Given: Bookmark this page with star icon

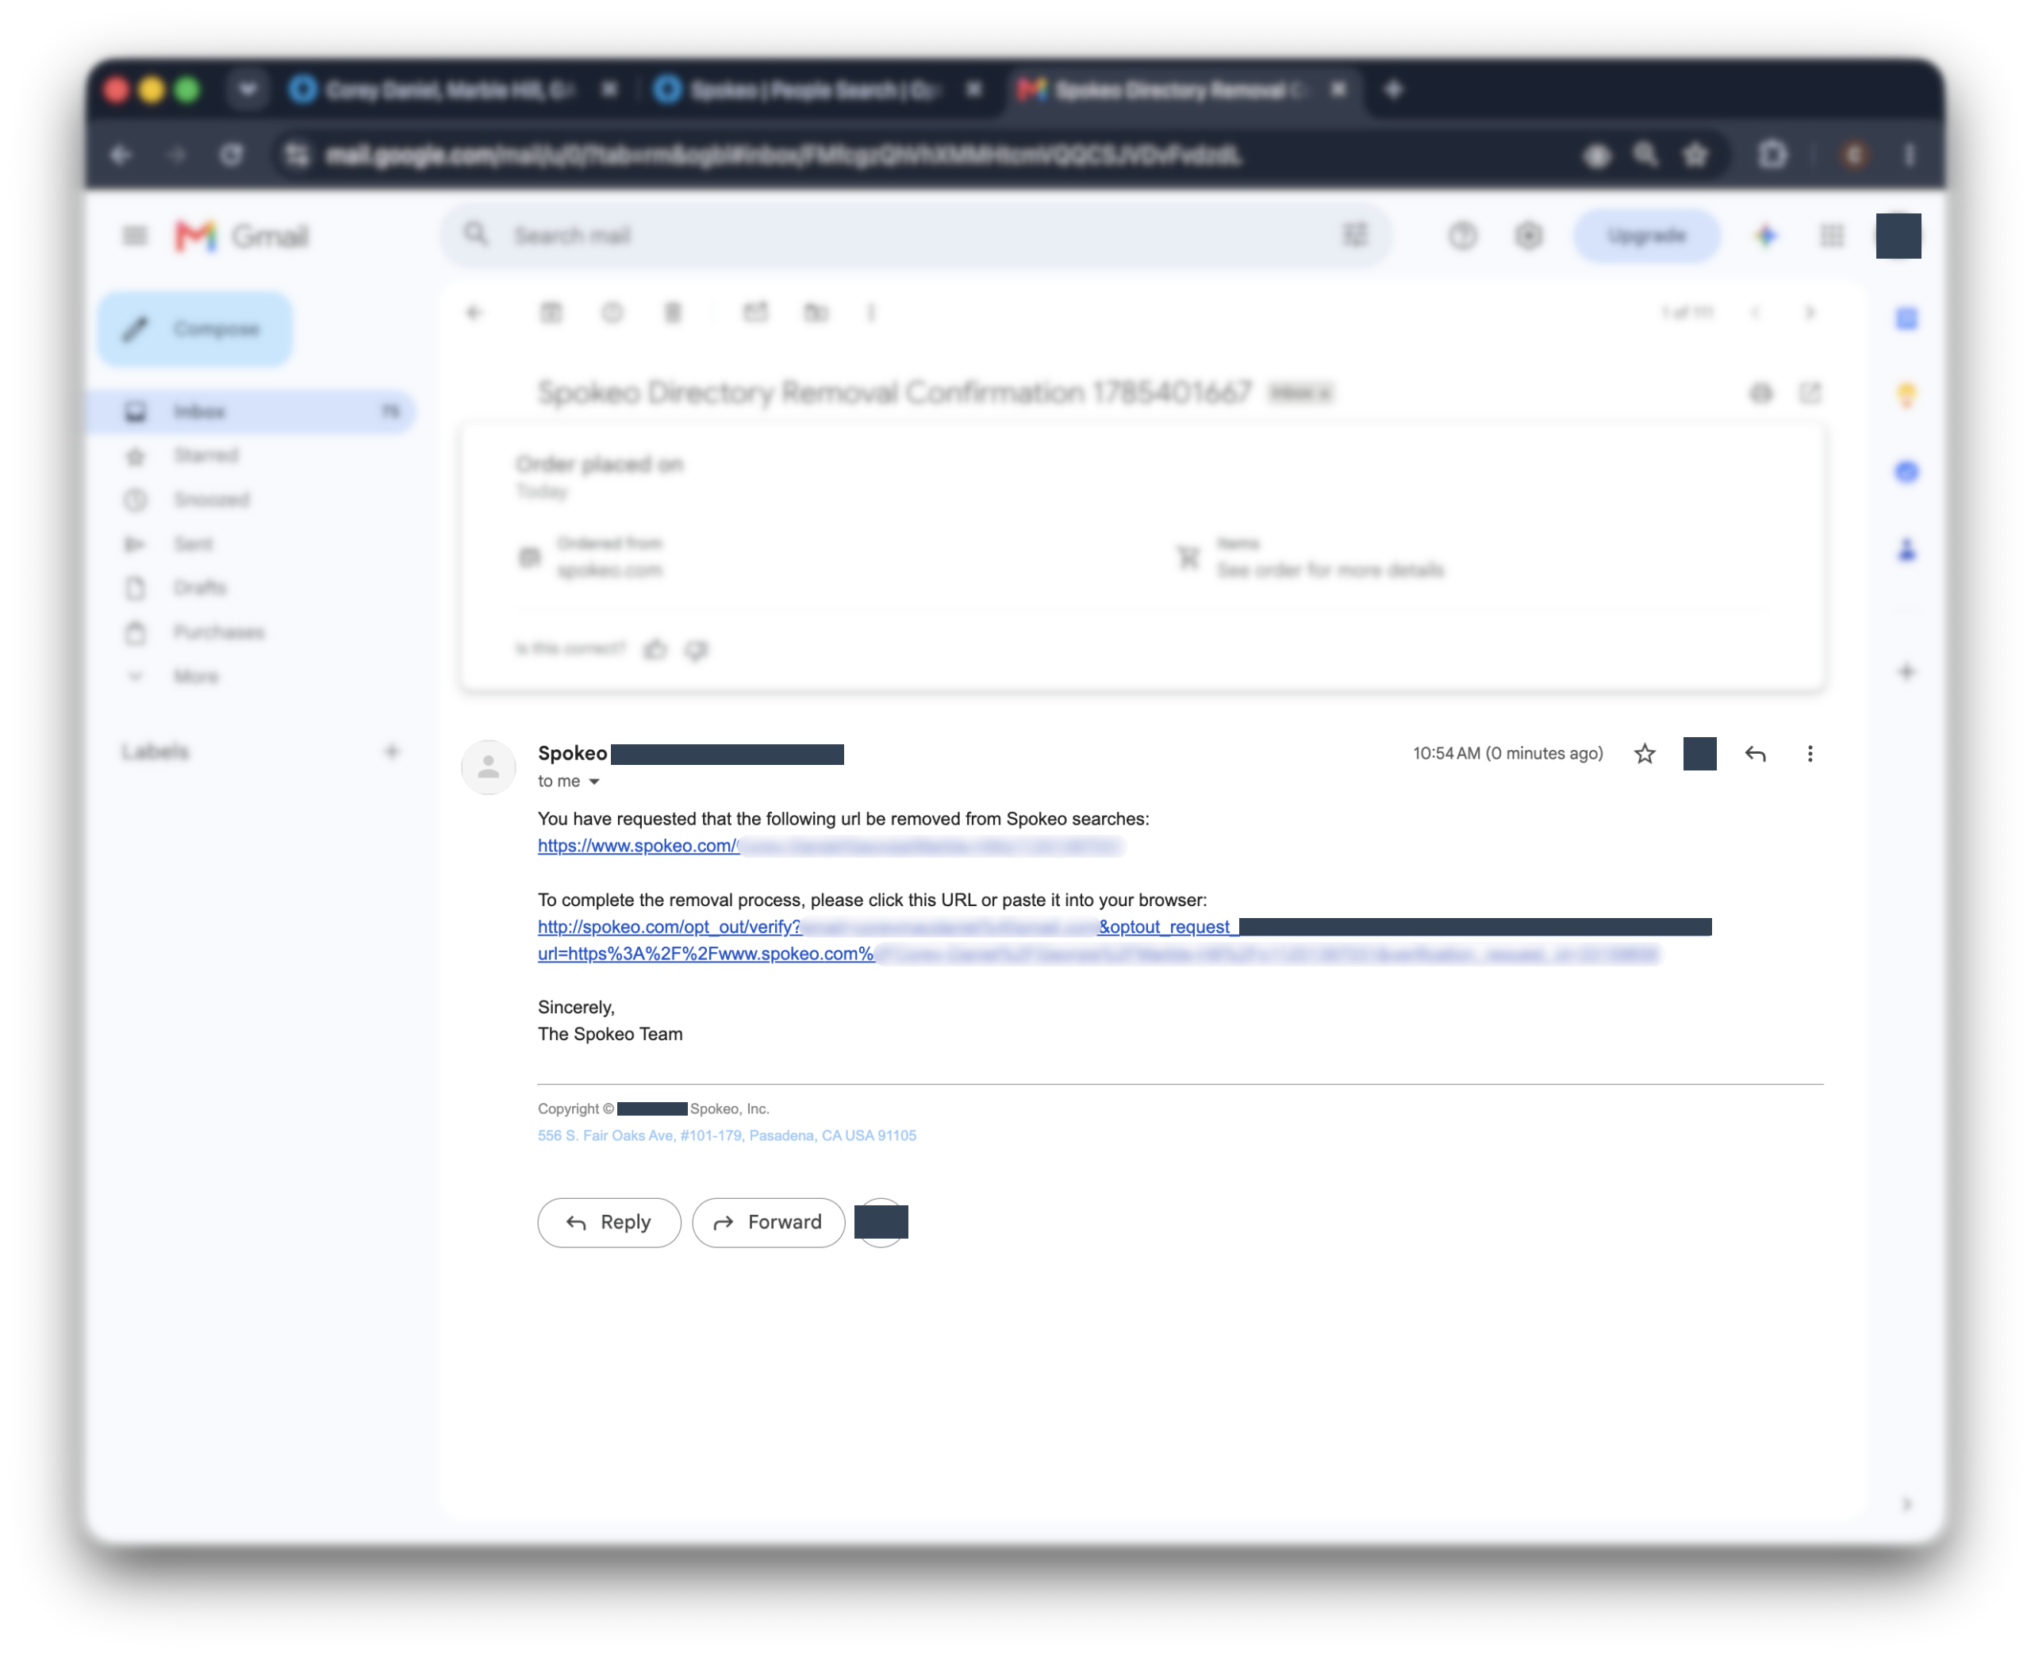Looking at the screenshot, I should [1695, 155].
